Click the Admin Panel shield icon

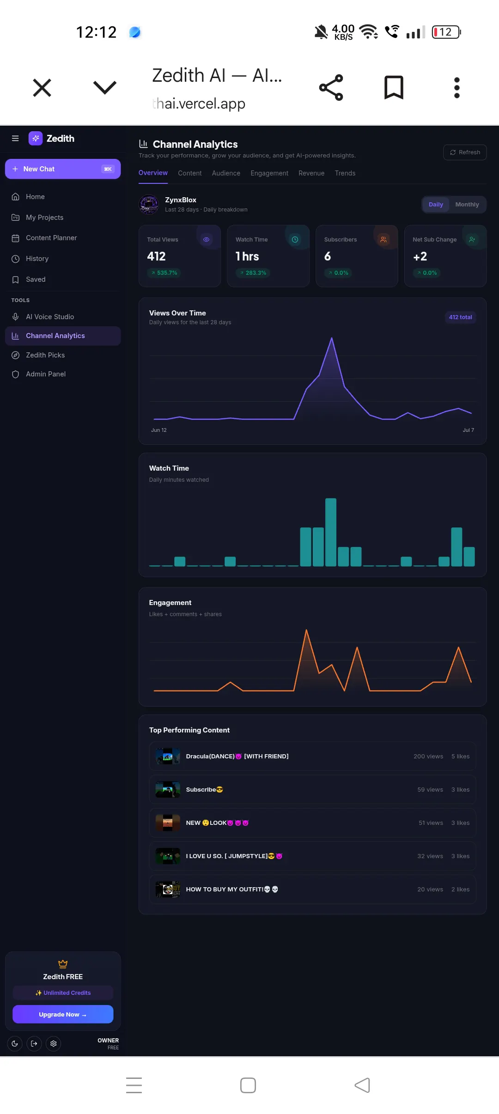[15, 374]
